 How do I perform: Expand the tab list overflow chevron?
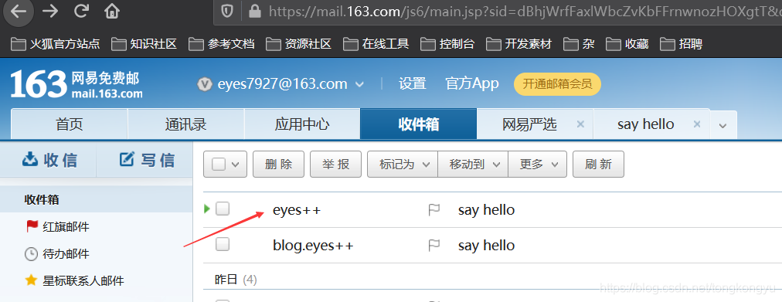pos(723,126)
